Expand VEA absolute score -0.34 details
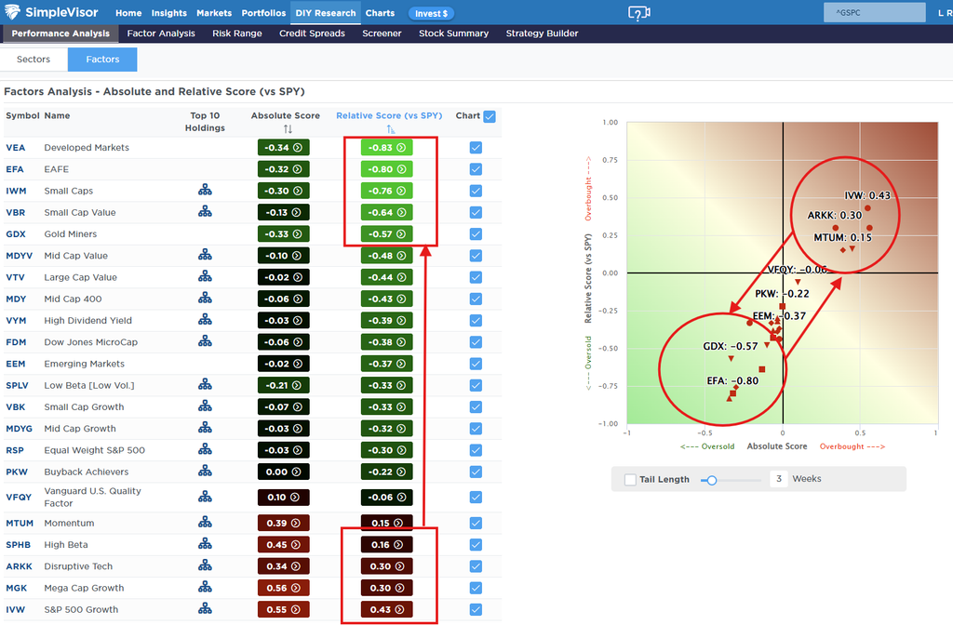This screenshot has height=625, width=953. tap(283, 148)
